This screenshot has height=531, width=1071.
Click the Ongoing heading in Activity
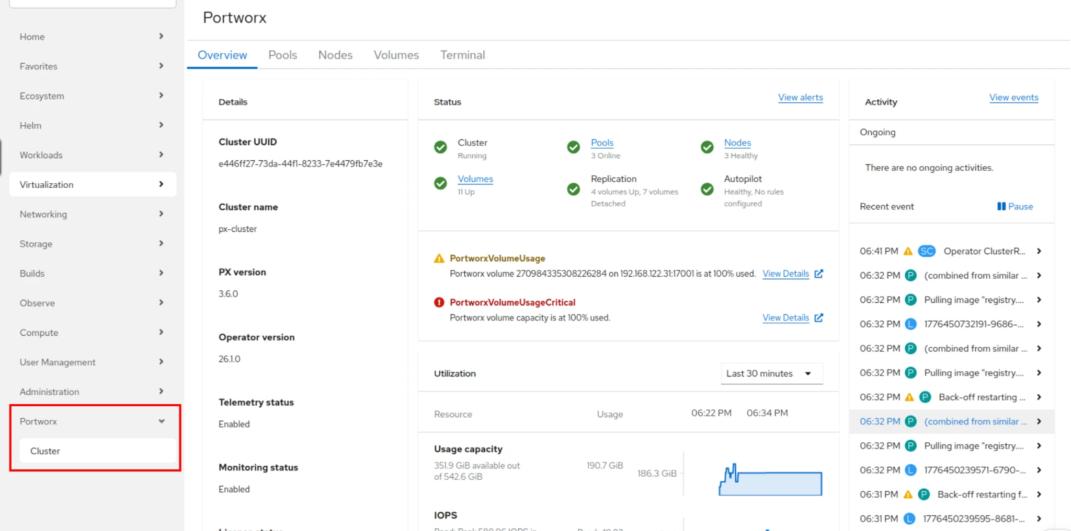pyautogui.click(x=878, y=132)
